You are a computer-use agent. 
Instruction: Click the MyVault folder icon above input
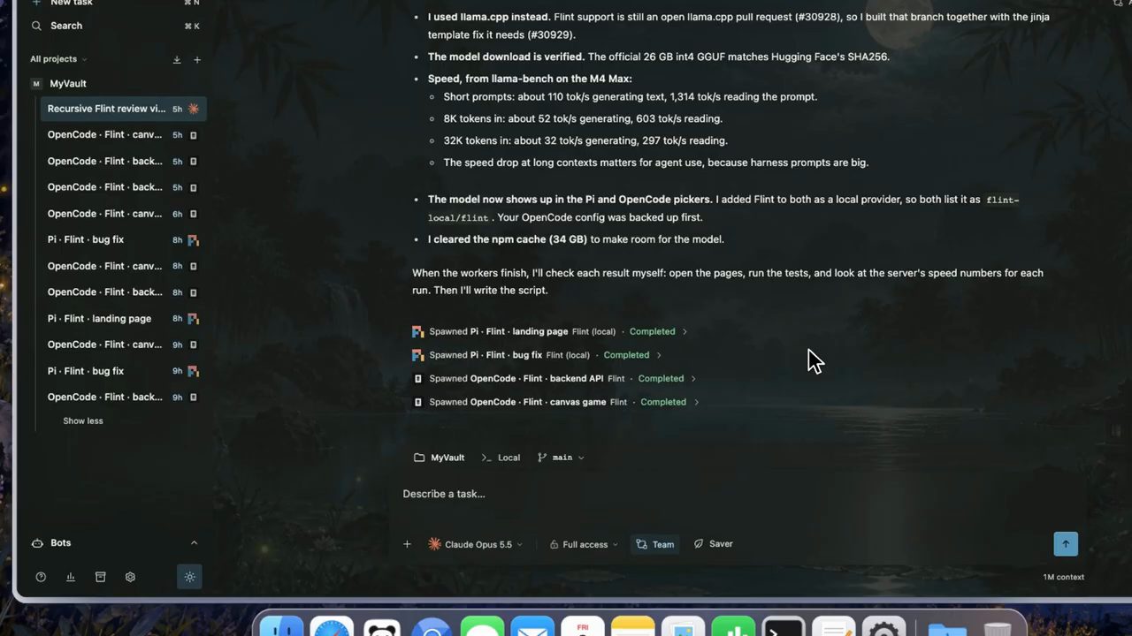tap(419, 458)
